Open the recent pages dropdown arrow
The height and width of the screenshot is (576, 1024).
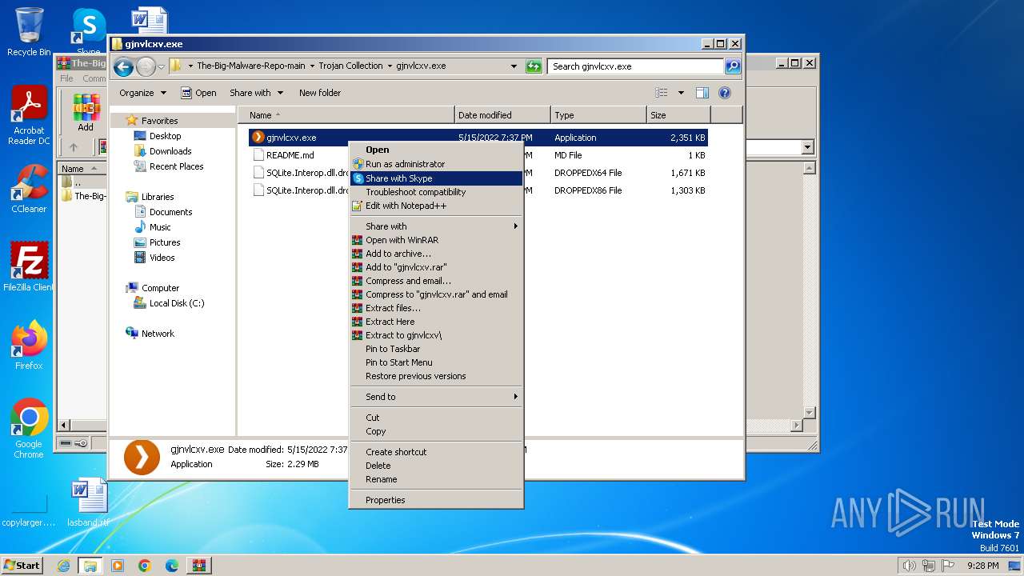click(161, 66)
